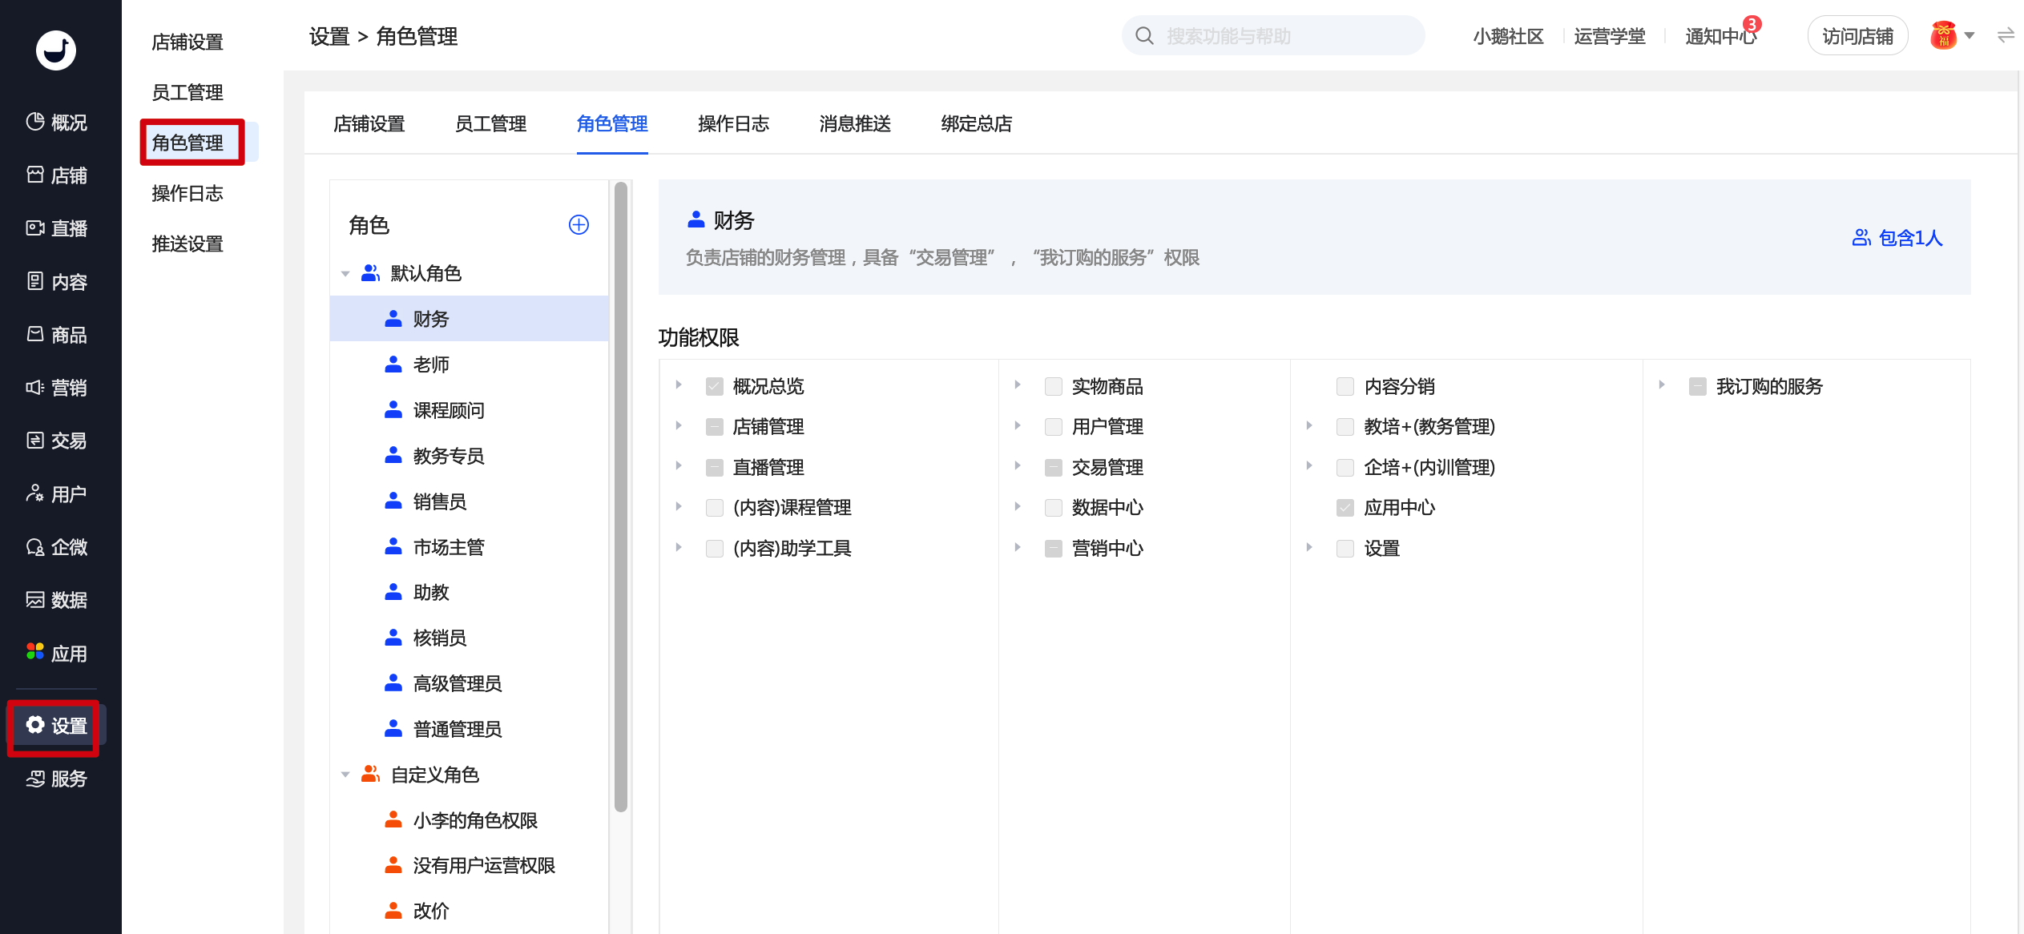2024x934 pixels.
Task: Switch to the 操作日志 tab
Action: pyautogui.click(x=733, y=124)
